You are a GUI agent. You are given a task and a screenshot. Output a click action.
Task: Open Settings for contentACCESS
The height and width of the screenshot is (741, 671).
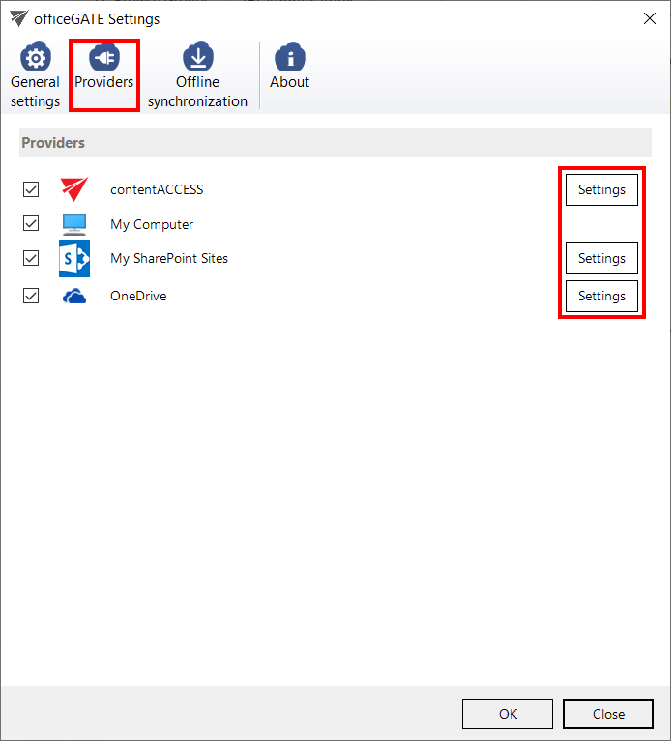tap(601, 189)
